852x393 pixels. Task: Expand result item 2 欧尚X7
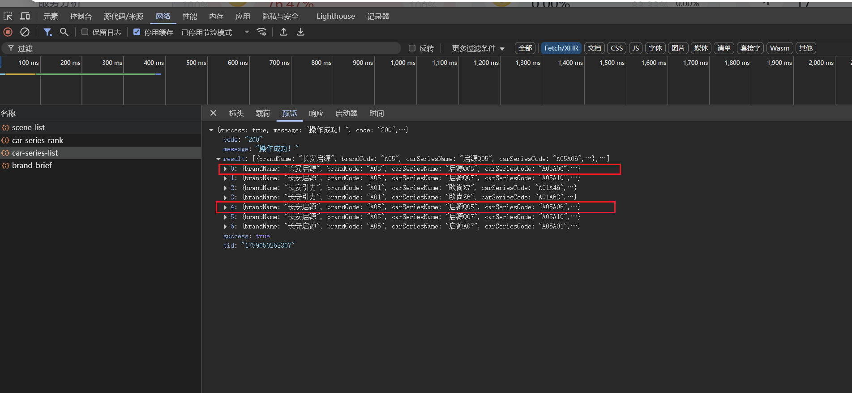[x=226, y=188]
